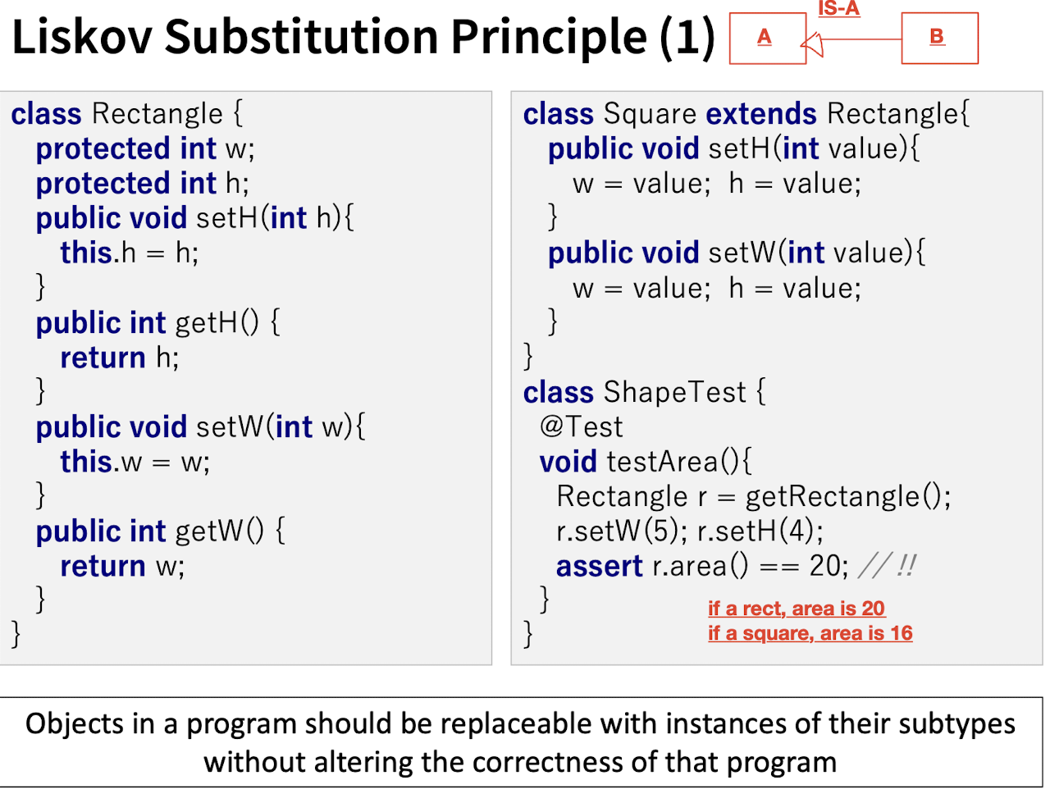Open the "if a rect, area is 20" link
The image size is (1050, 789).
click(x=796, y=609)
